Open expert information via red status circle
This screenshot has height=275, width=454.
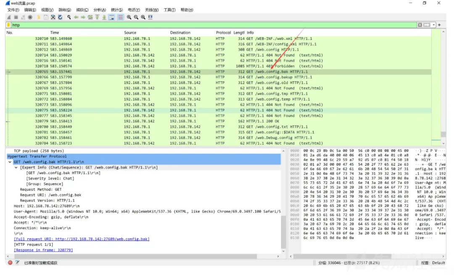click(x=10, y=263)
